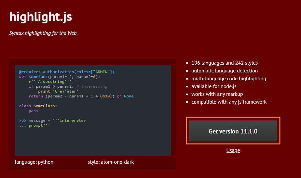Click the def somefunc code line
The height and width of the screenshot is (178, 301).
[x=60, y=77]
